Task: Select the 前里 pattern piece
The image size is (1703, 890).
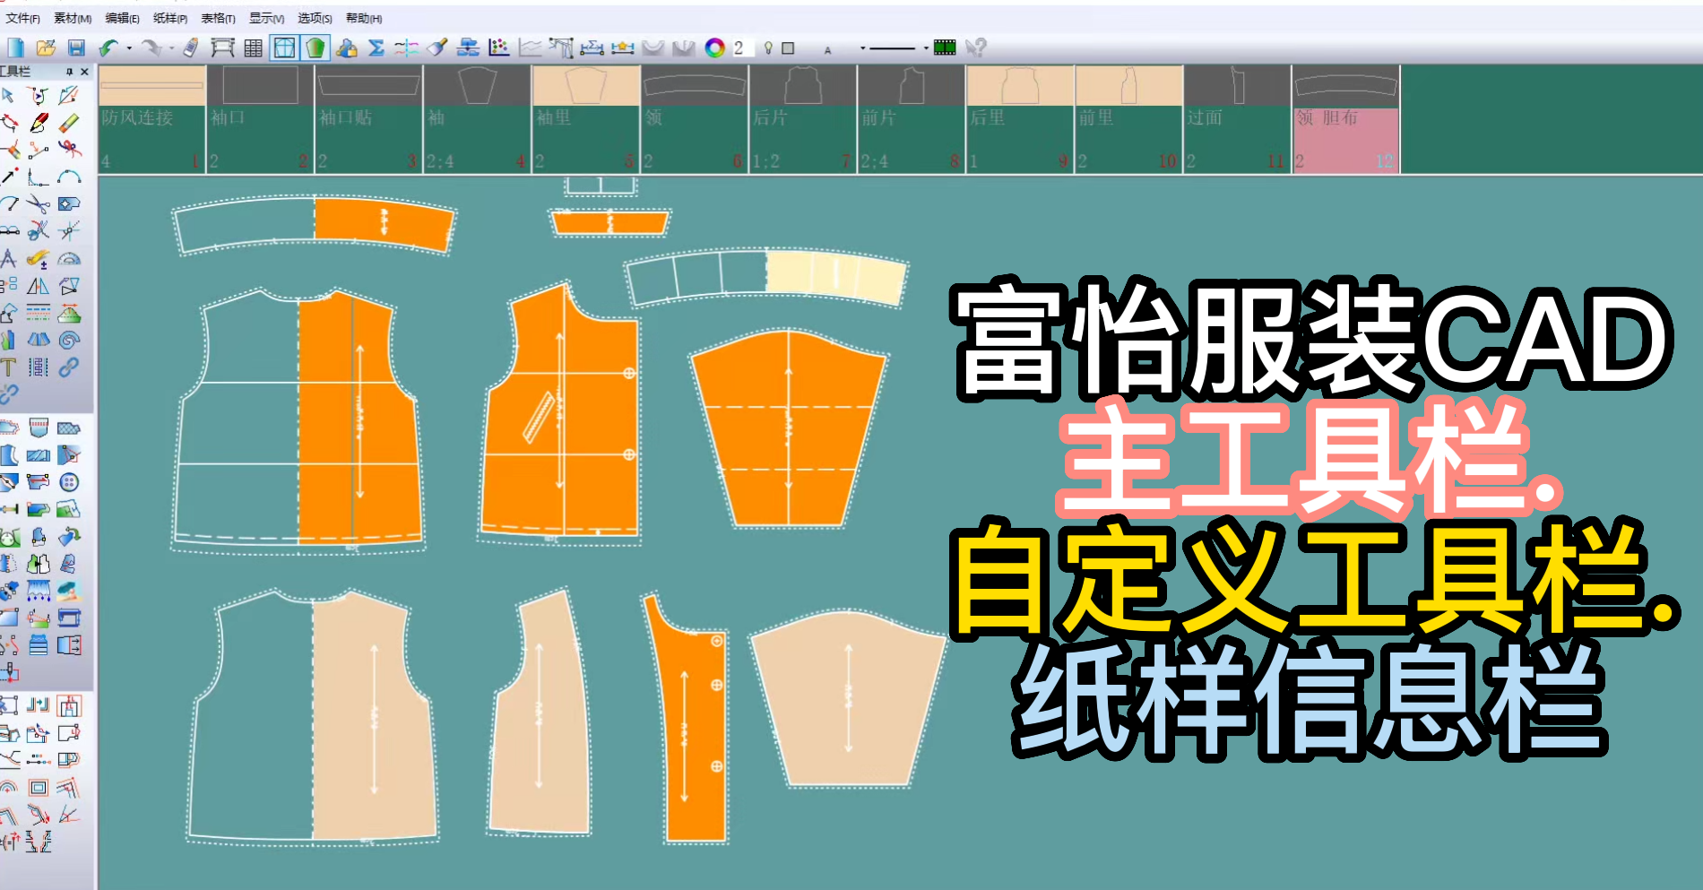Action: click(x=1128, y=119)
